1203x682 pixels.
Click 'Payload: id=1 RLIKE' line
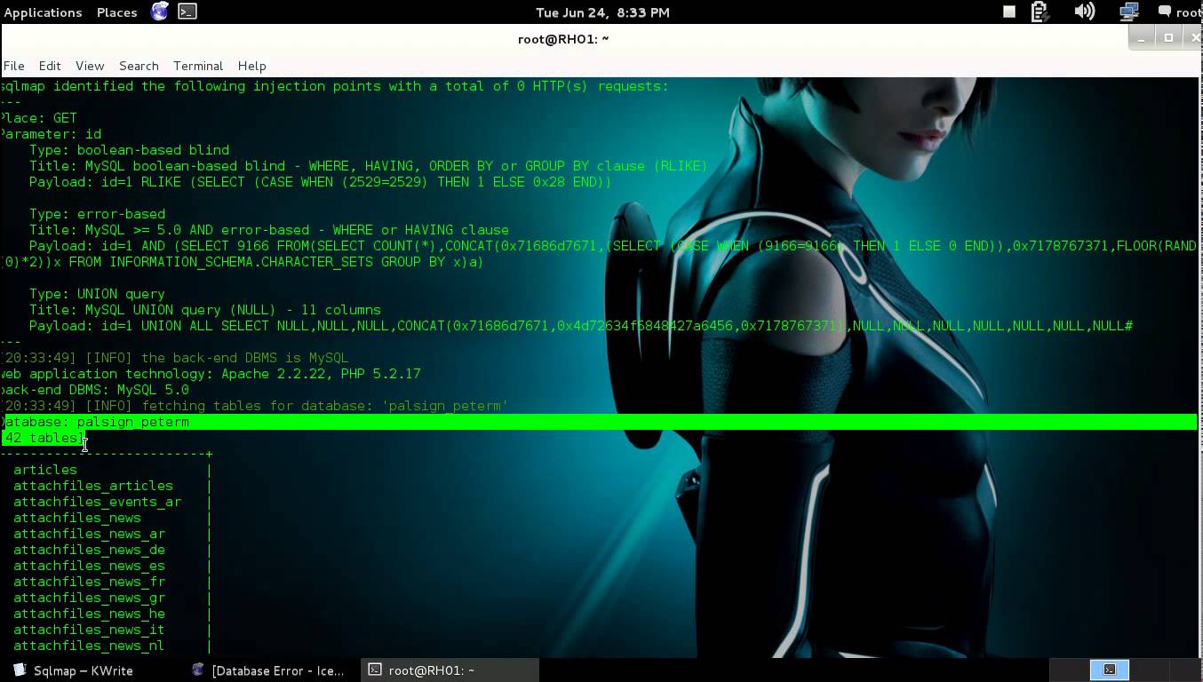pos(321,182)
